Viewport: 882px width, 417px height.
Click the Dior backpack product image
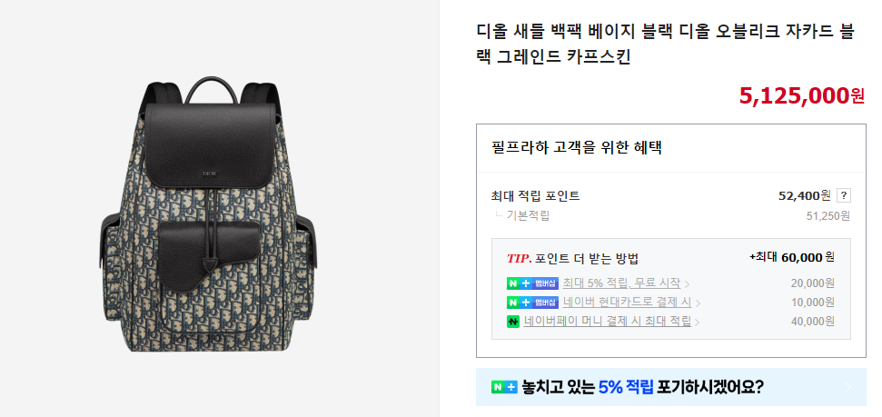coord(208,215)
